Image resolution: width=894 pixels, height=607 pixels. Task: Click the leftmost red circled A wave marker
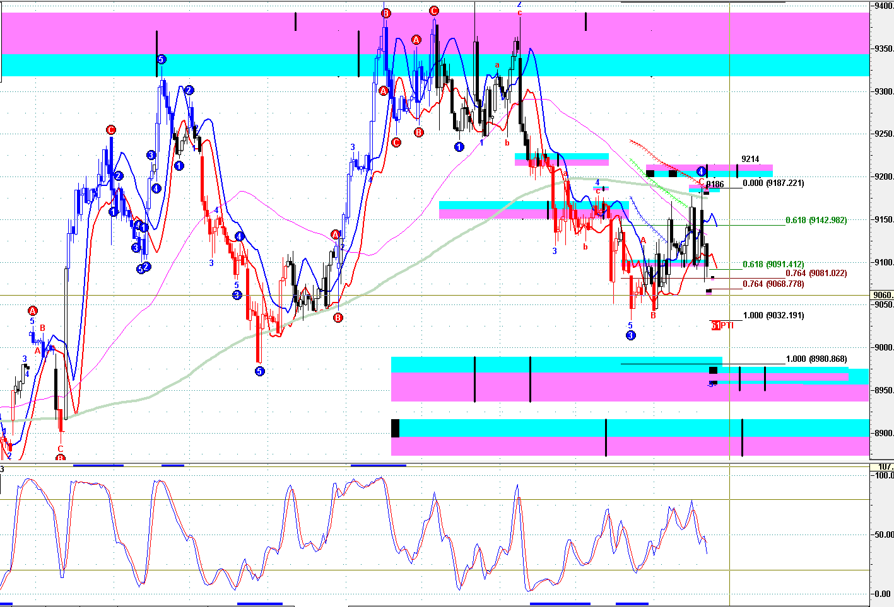pyautogui.click(x=33, y=311)
